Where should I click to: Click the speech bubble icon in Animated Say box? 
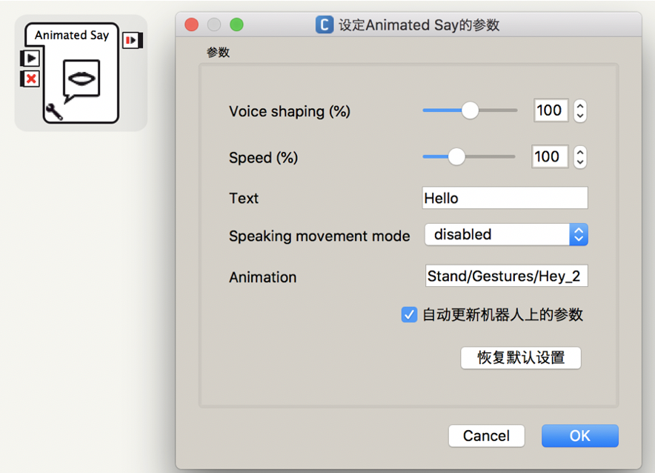pos(81,80)
